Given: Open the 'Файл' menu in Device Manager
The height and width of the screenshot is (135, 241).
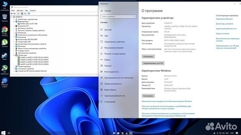Looking at the screenshot, I should pos(13,10).
